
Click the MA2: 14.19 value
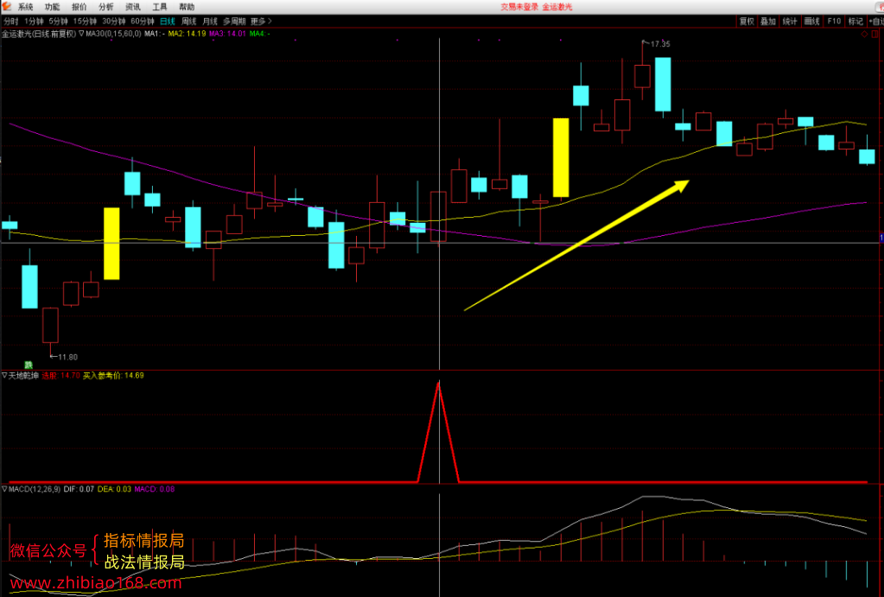tap(187, 34)
